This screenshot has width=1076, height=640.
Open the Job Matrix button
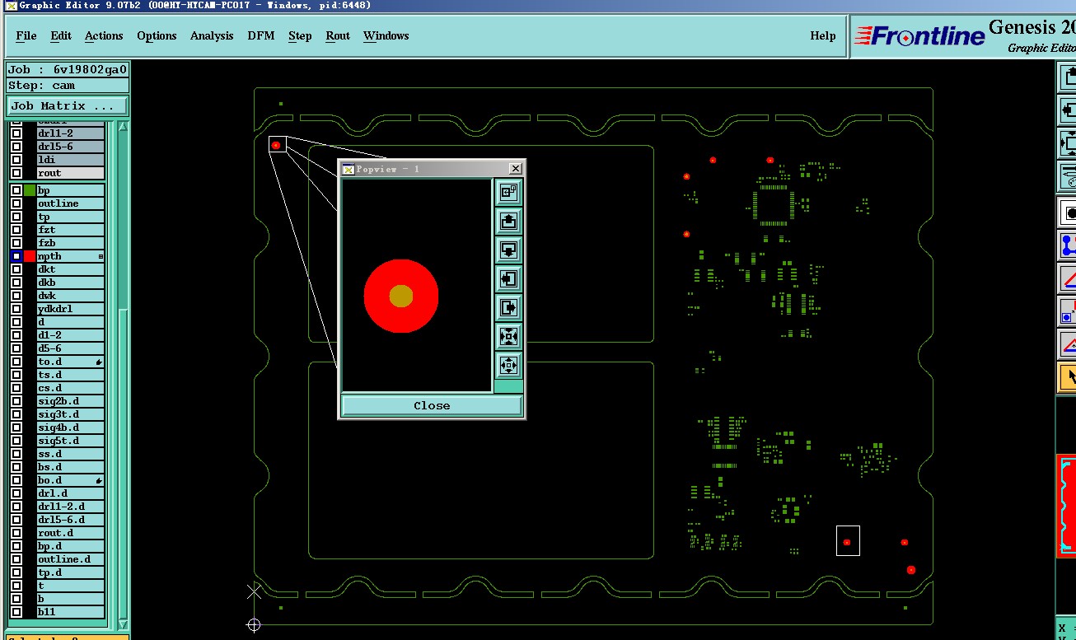[68, 106]
